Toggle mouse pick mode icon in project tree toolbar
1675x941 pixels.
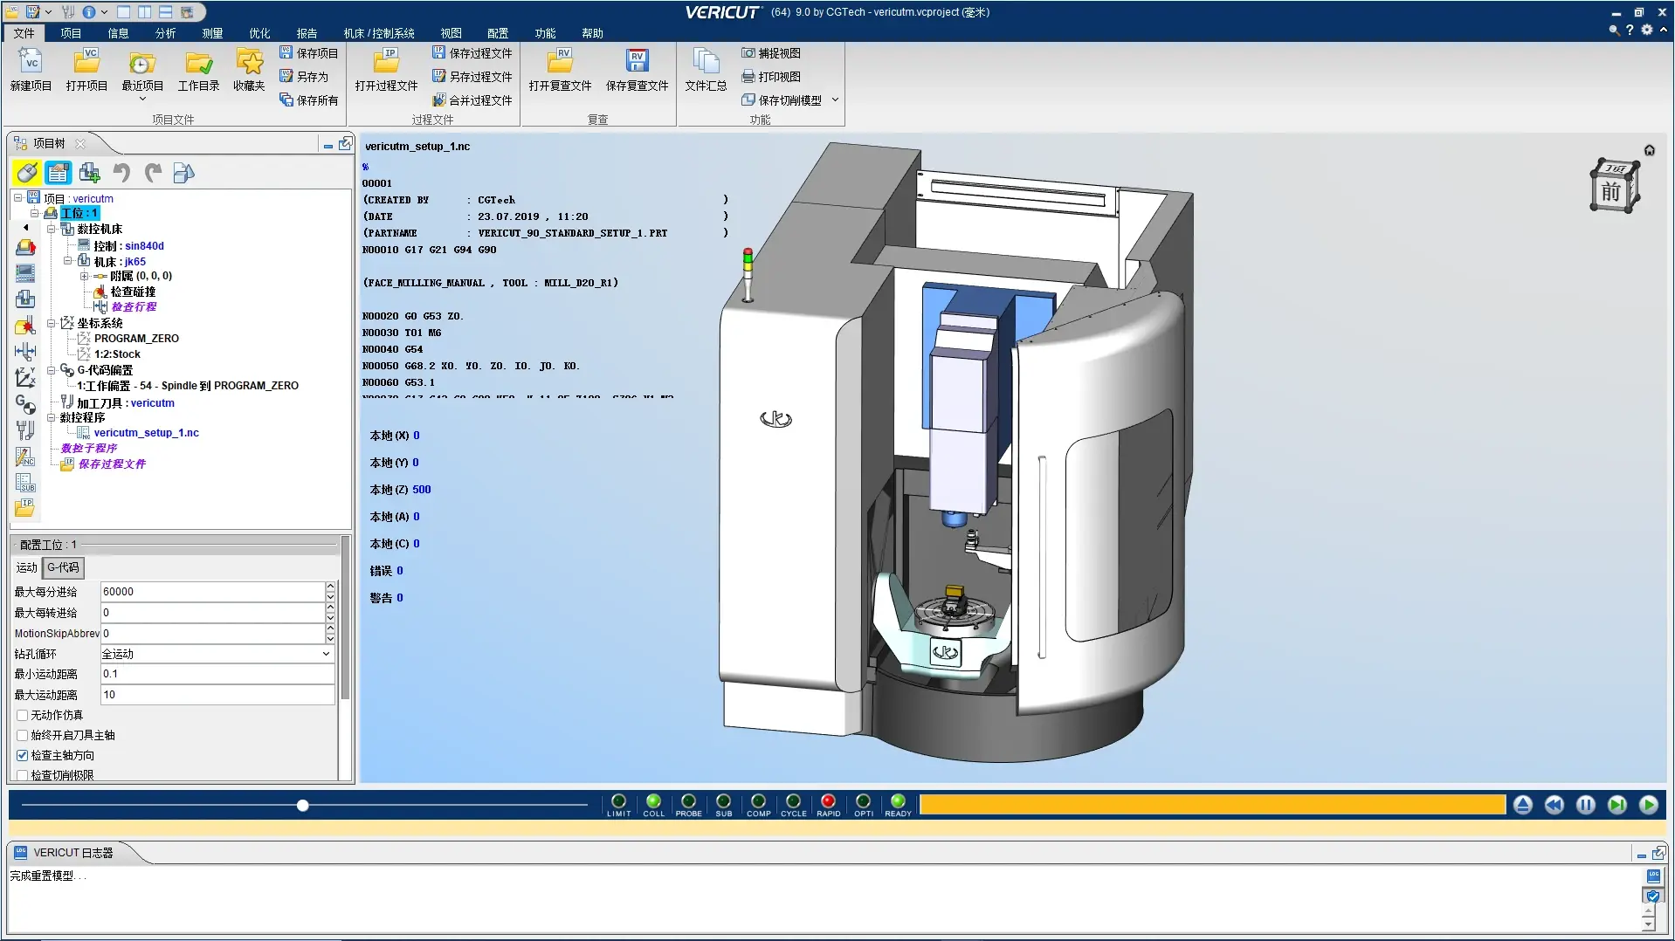pos(27,173)
